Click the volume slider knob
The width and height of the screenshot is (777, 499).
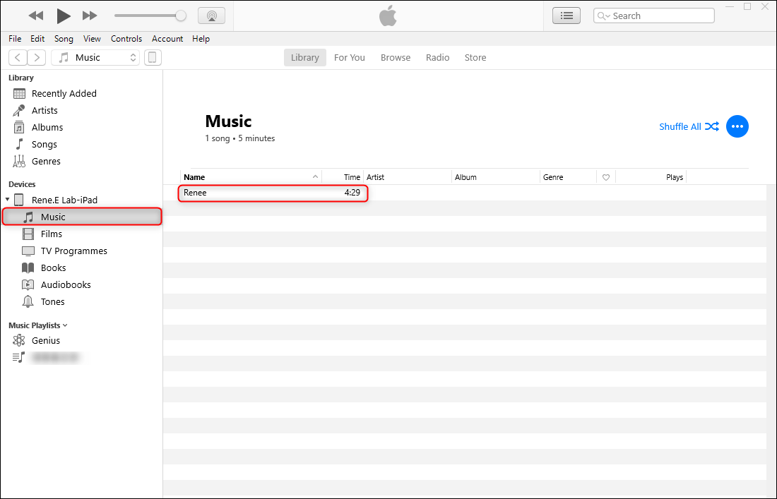[181, 16]
